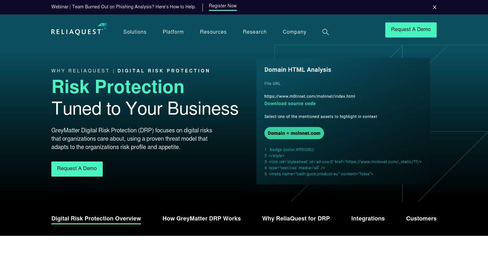Click the header Request A Demo button
Image resolution: width=488 pixels, height=274 pixels.
coord(411,30)
